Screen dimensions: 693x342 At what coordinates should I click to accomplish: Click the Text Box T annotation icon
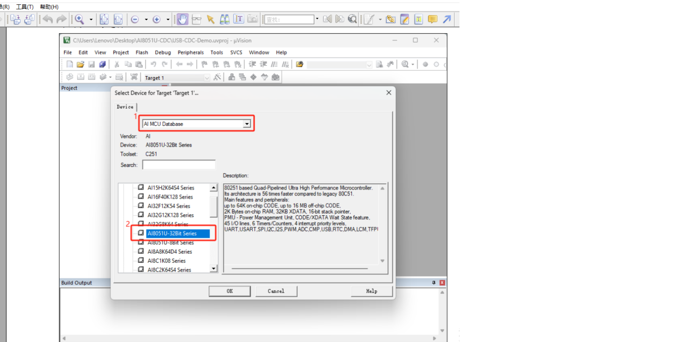coord(419,19)
